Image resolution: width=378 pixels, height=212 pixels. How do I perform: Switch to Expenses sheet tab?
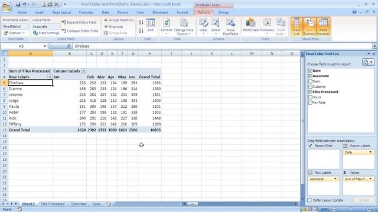click(79, 204)
